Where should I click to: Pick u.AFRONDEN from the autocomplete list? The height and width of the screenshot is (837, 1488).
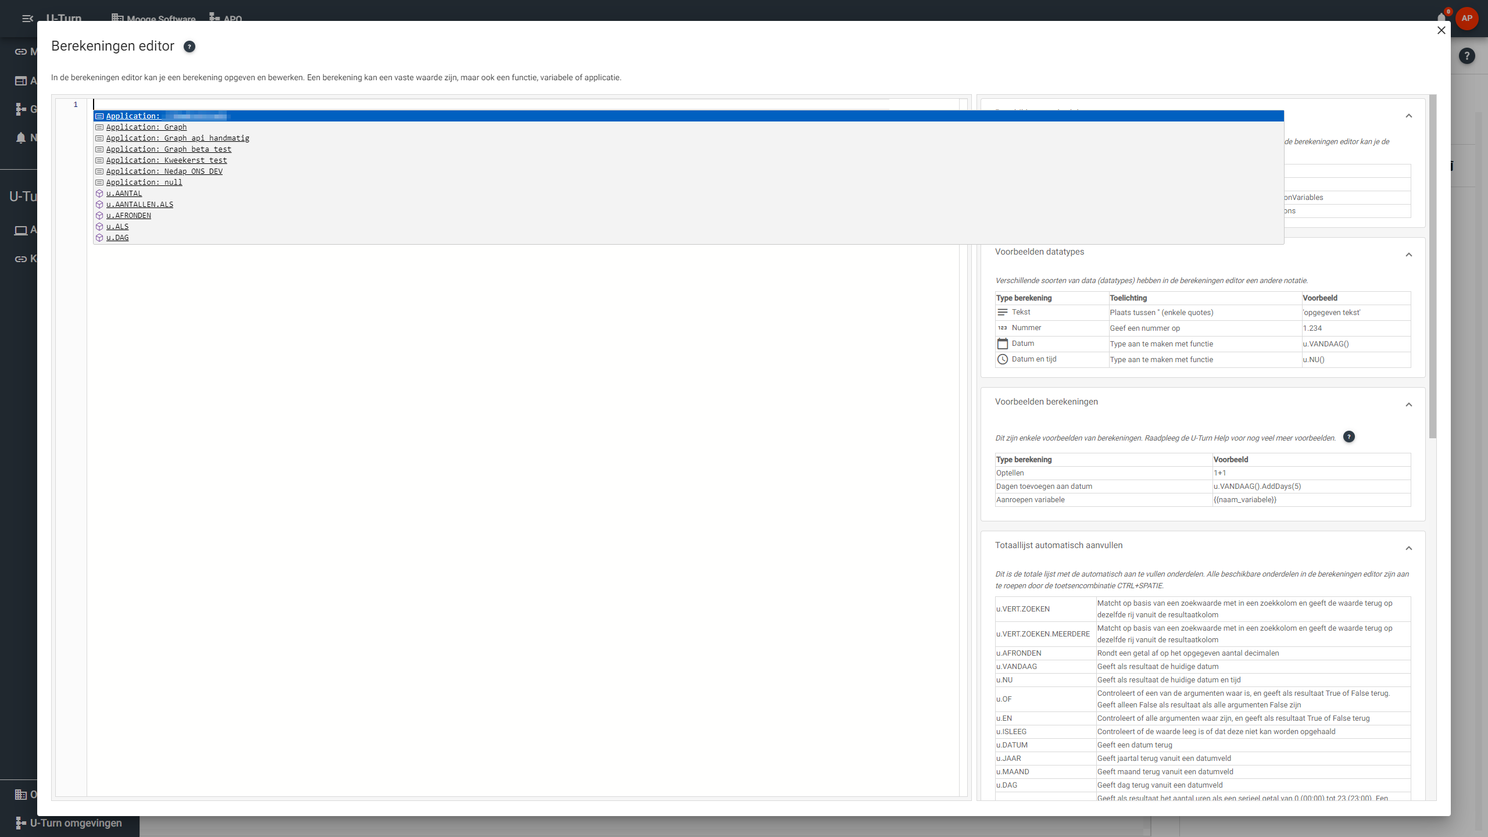tap(128, 216)
